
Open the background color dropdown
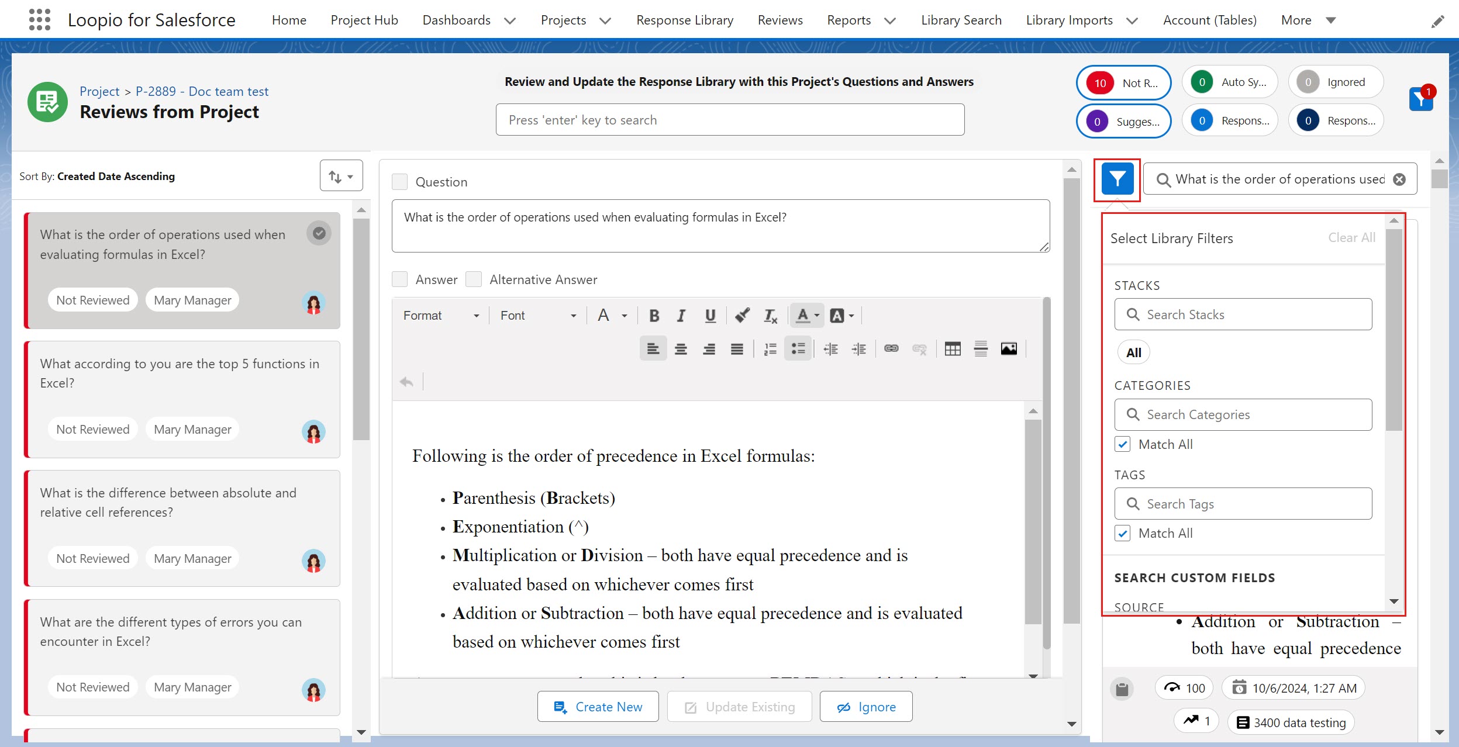tap(842, 316)
